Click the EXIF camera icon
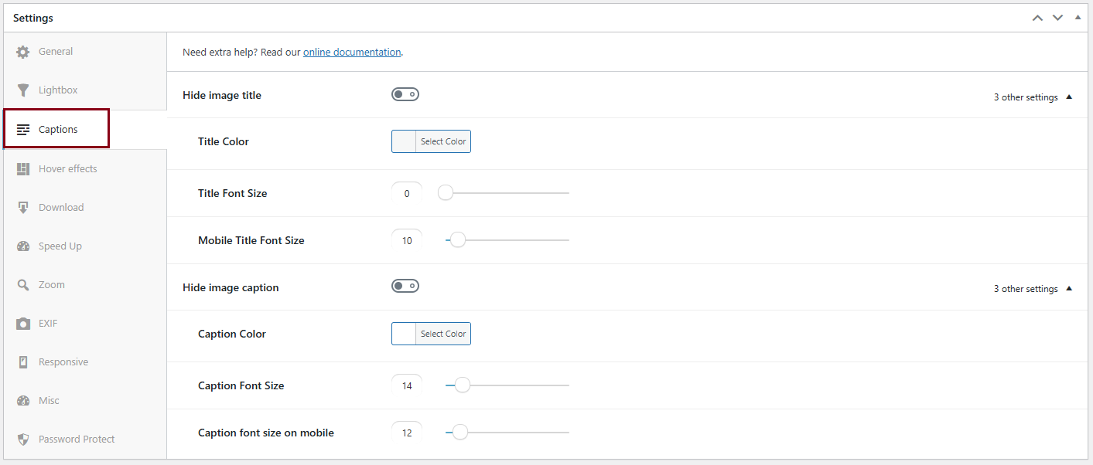 [x=23, y=324]
